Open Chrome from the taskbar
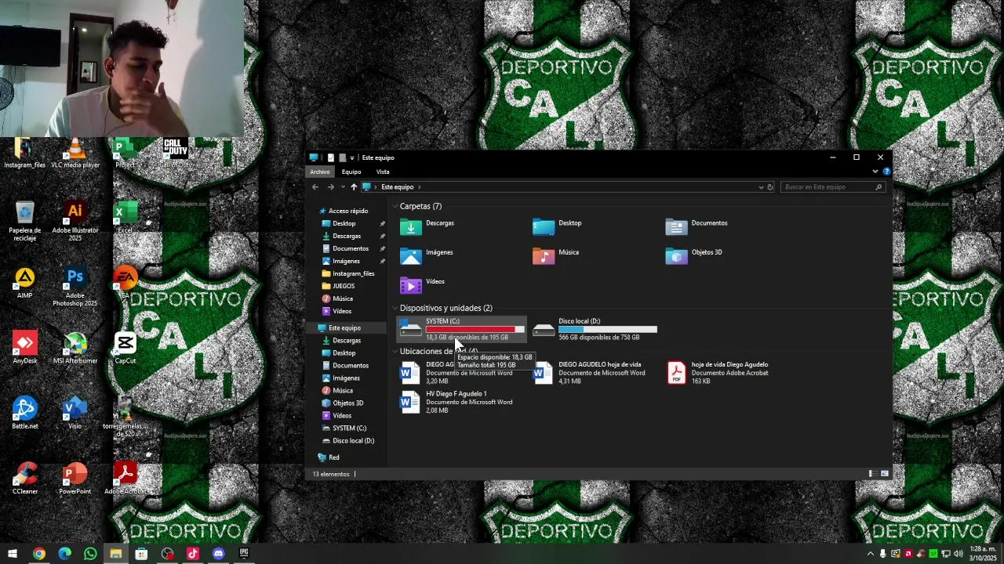 (x=38, y=554)
